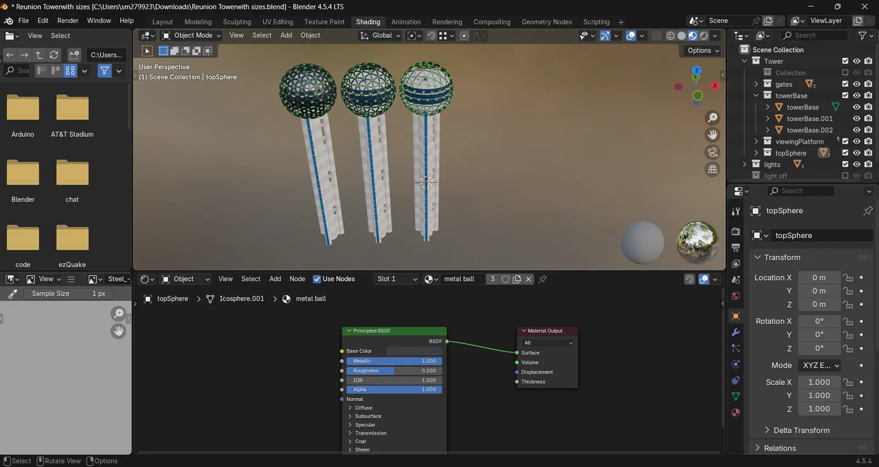Open the Material properties tab icon
Screen dimensions: 879x467
tap(736, 413)
